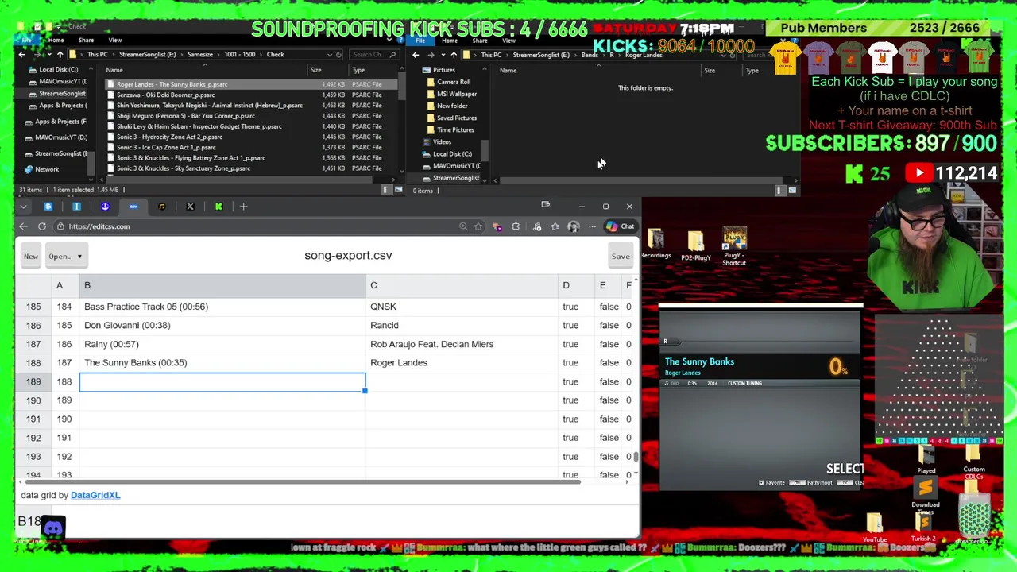Click the browser back arrow

[23, 226]
